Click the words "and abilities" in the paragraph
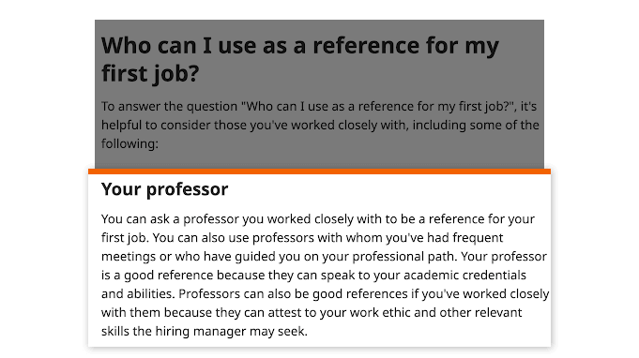Viewport: 639px width, 358px height. pyautogui.click(x=138, y=293)
